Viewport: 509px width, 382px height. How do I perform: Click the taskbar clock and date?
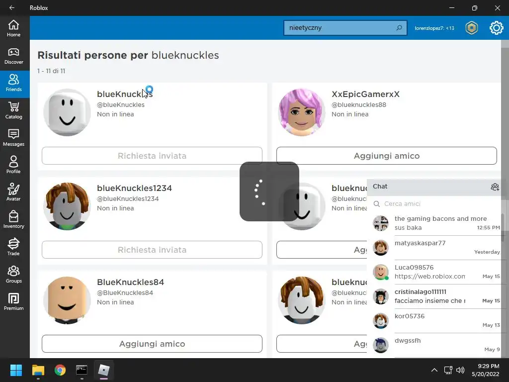485,370
